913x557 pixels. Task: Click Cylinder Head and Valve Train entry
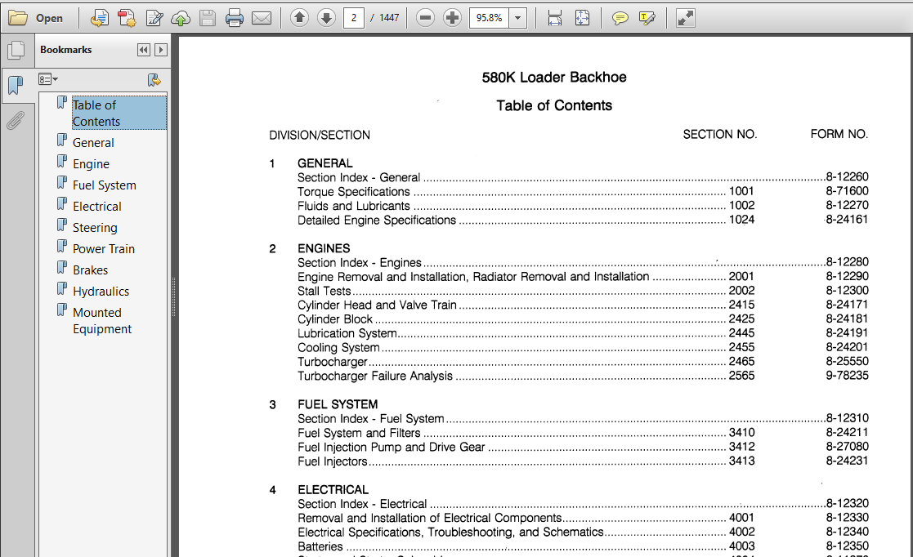pyautogui.click(x=377, y=305)
